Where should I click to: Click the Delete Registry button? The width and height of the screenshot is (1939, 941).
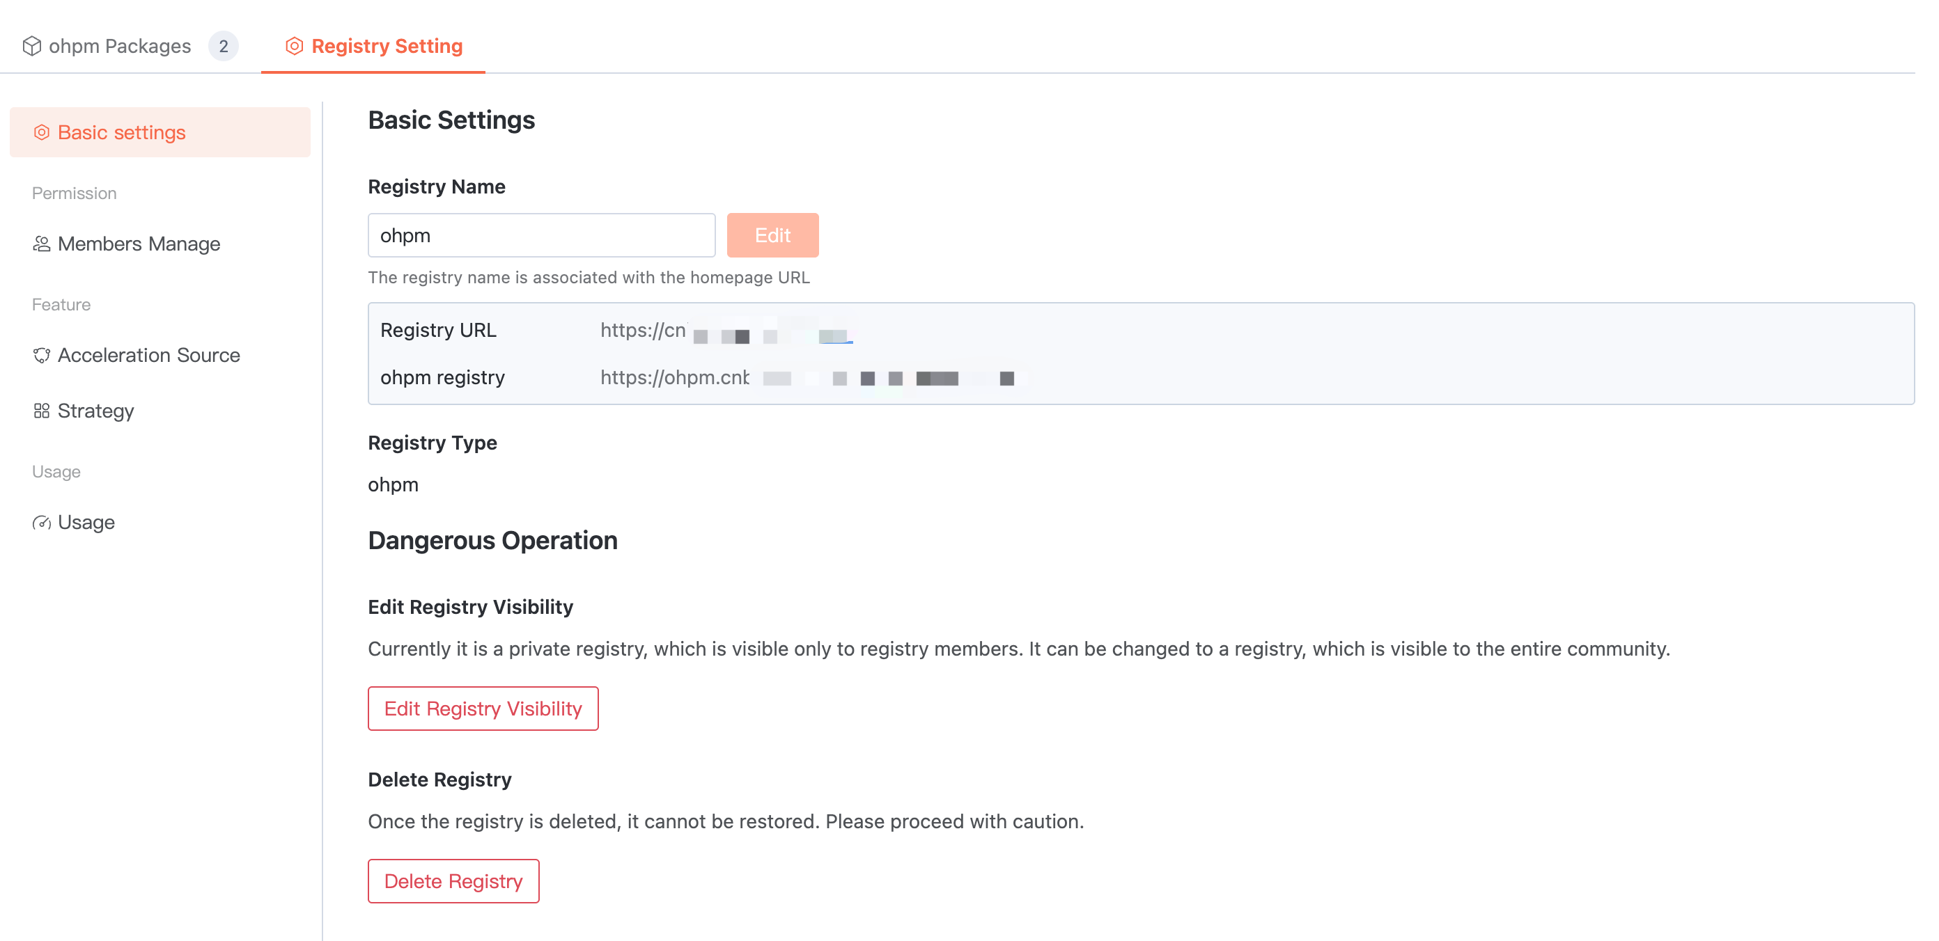pos(453,881)
